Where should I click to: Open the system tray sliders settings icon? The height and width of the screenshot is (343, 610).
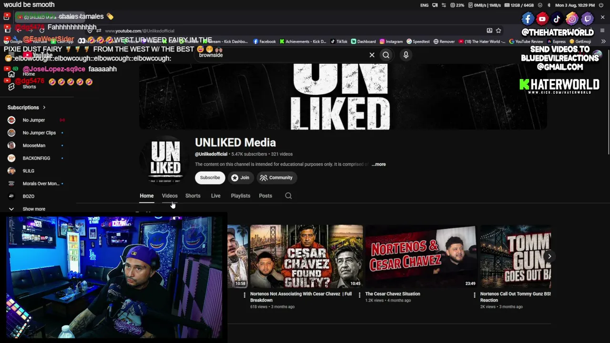pos(444,5)
